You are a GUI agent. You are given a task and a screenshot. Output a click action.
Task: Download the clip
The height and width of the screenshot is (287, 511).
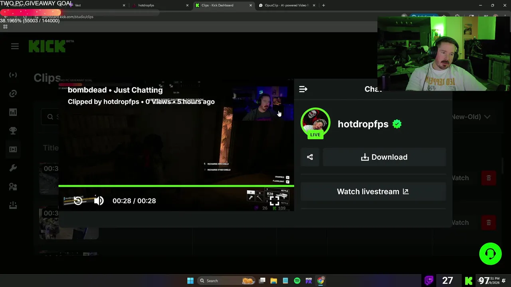[x=384, y=157]
